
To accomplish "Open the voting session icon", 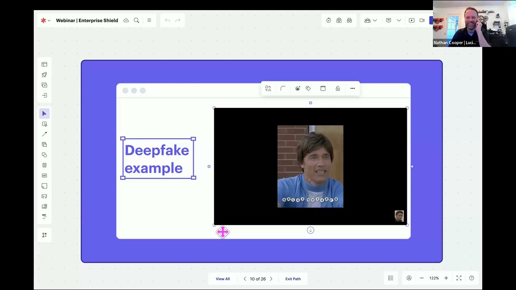I will click(x=339, y=21).
